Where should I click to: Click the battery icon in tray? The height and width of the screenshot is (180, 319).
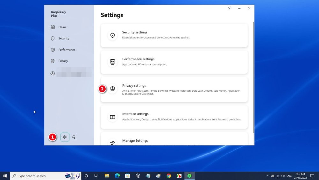273,176
